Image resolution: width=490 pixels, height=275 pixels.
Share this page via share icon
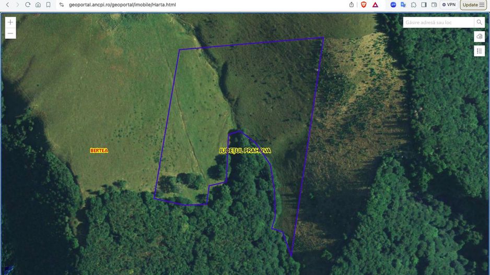tap(352, 5)
